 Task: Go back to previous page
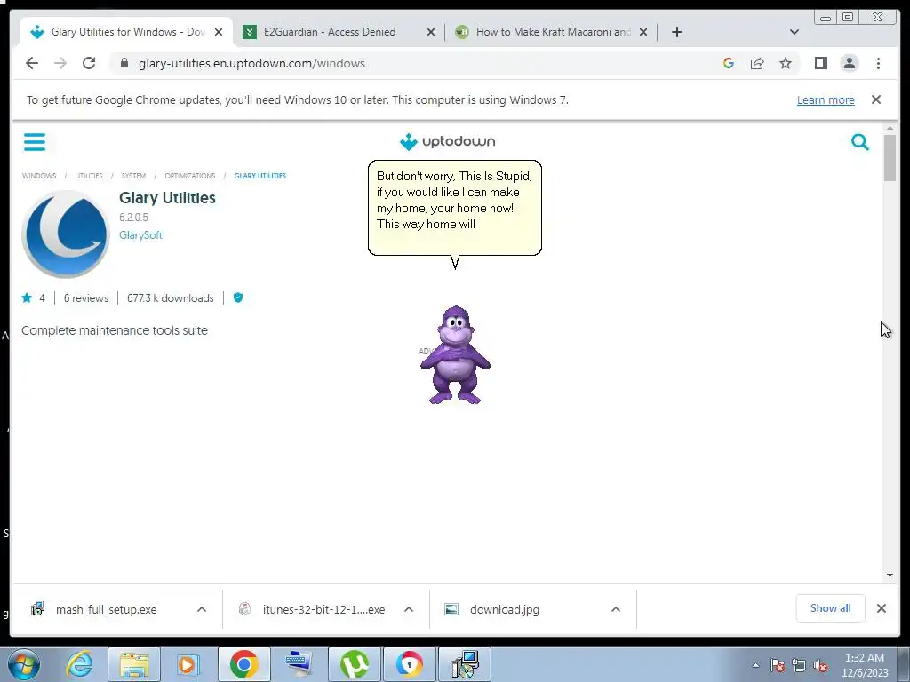32,63
